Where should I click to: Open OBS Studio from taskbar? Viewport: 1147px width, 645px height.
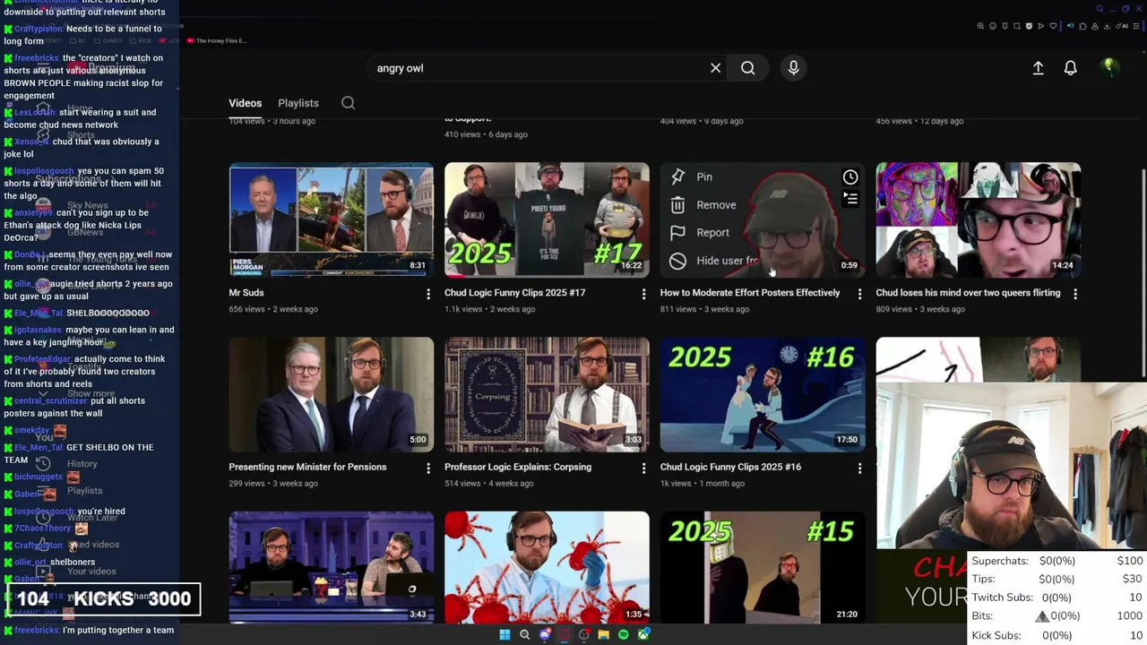[583, 634]
